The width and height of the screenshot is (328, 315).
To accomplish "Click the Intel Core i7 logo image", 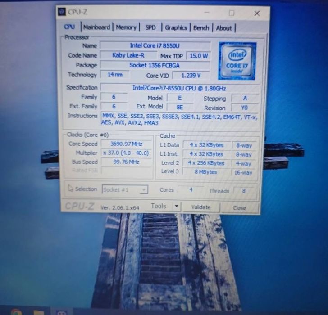I will point(237,61).
